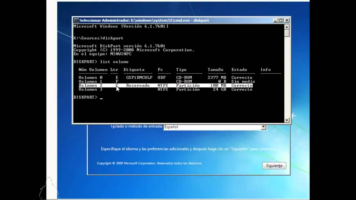Image resolution: width=356 pixels, height=200 pixels.
Task: Click the 'Tamaño' column header
Action: coord(215,70)
